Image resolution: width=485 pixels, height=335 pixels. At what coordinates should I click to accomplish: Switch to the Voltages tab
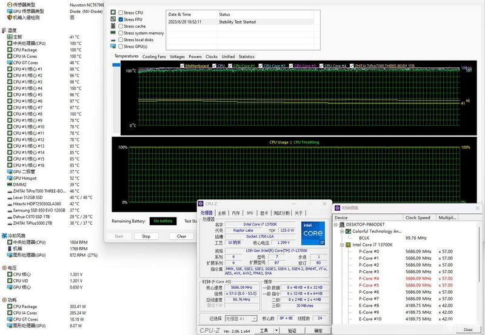click(177, 56)
